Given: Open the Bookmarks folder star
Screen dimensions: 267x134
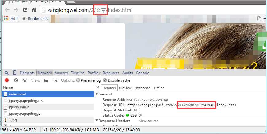Looking at the screenshot, I should tap(24, 18).
